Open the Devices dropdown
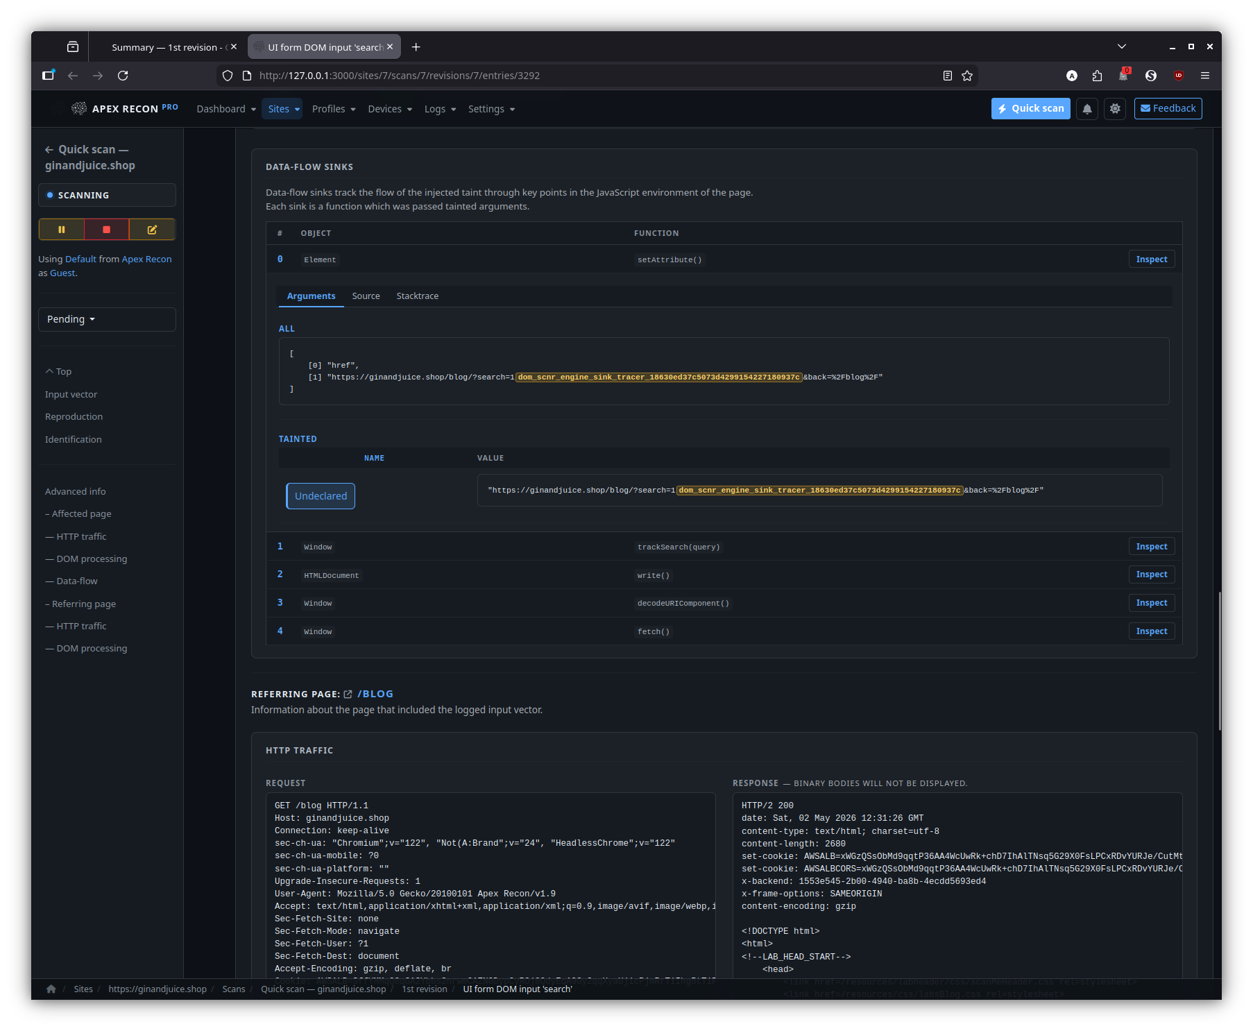The width and height of the screenshot is (1253, 1031). (390, 109)
